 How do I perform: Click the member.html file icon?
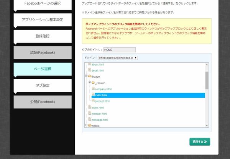90,113
